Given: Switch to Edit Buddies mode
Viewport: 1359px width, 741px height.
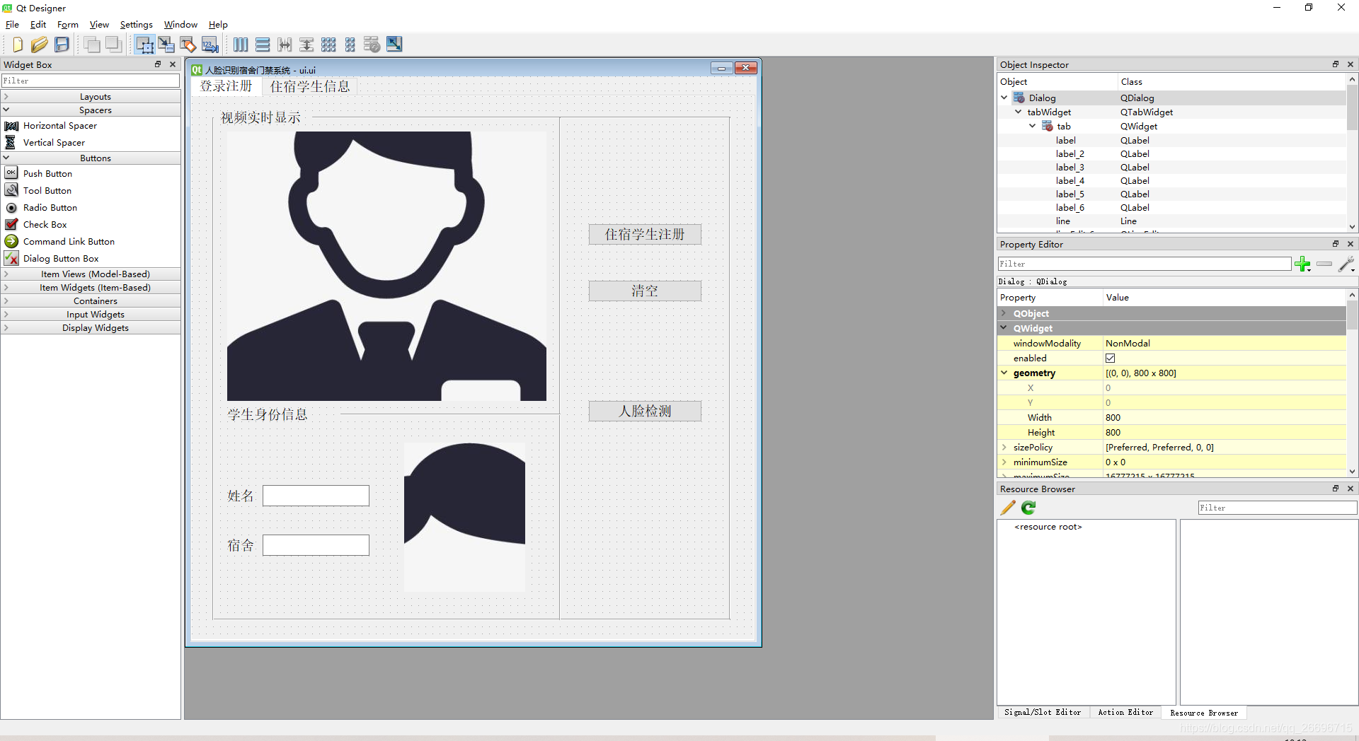Looking at the screenshot, I should [188, 45].
